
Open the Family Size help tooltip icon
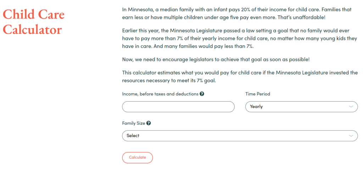[149, 123]
